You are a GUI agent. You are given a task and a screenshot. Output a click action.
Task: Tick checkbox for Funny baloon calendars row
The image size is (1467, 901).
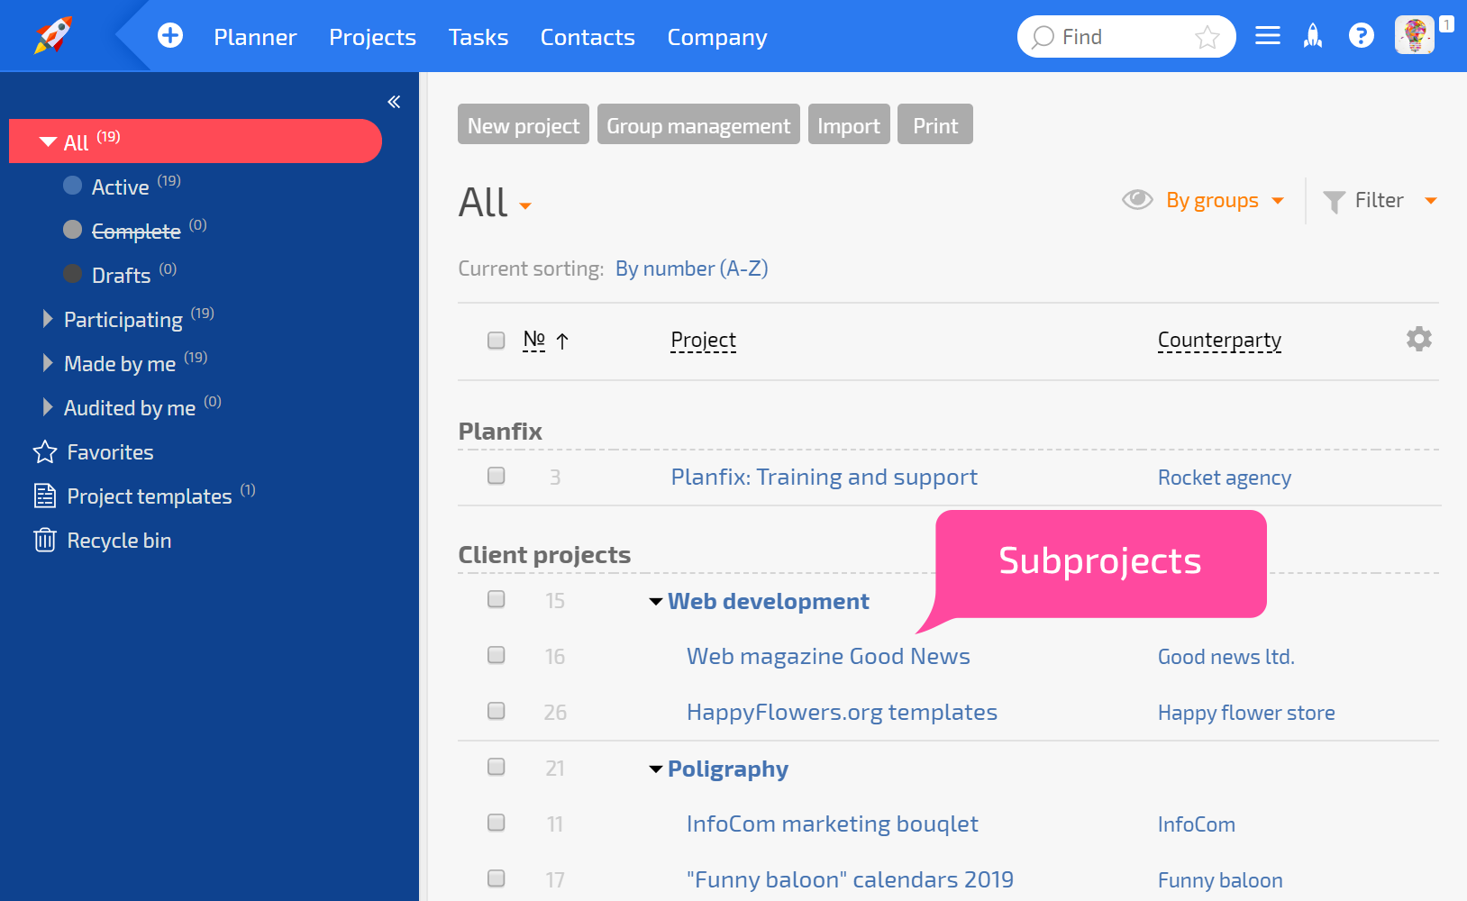pos(496,878)
